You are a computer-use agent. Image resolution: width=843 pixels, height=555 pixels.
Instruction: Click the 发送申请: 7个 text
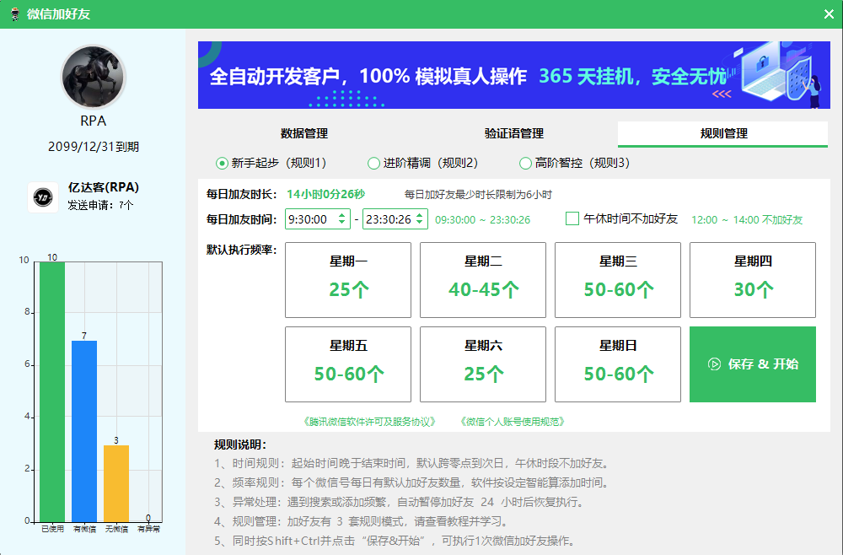pos(100,205)
